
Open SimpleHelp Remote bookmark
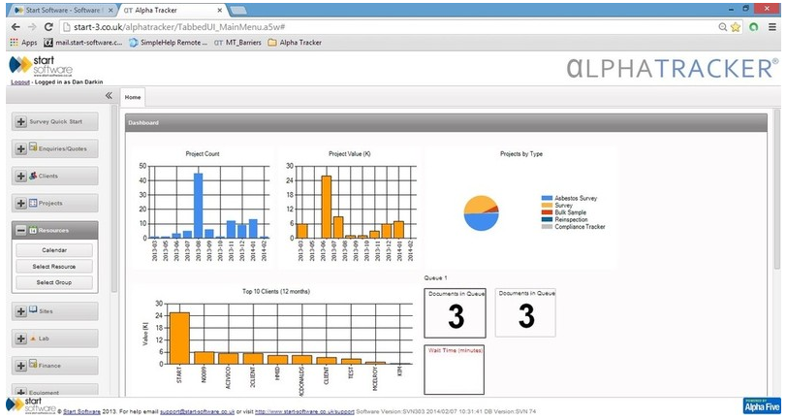pyautogui.click(x=168, y=43)
